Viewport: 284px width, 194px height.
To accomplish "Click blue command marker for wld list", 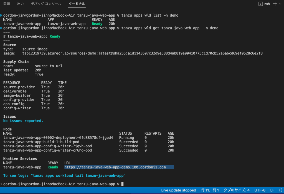I will pyautogui.click(x=1, y=16).
